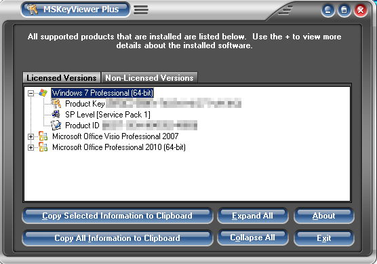Select the SP Level Service Pack 1 item

(x=108, y=115)
